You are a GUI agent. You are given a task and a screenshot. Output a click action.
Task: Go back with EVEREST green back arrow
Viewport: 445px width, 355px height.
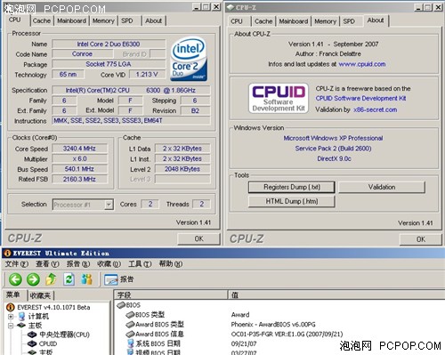click(15, 279)
